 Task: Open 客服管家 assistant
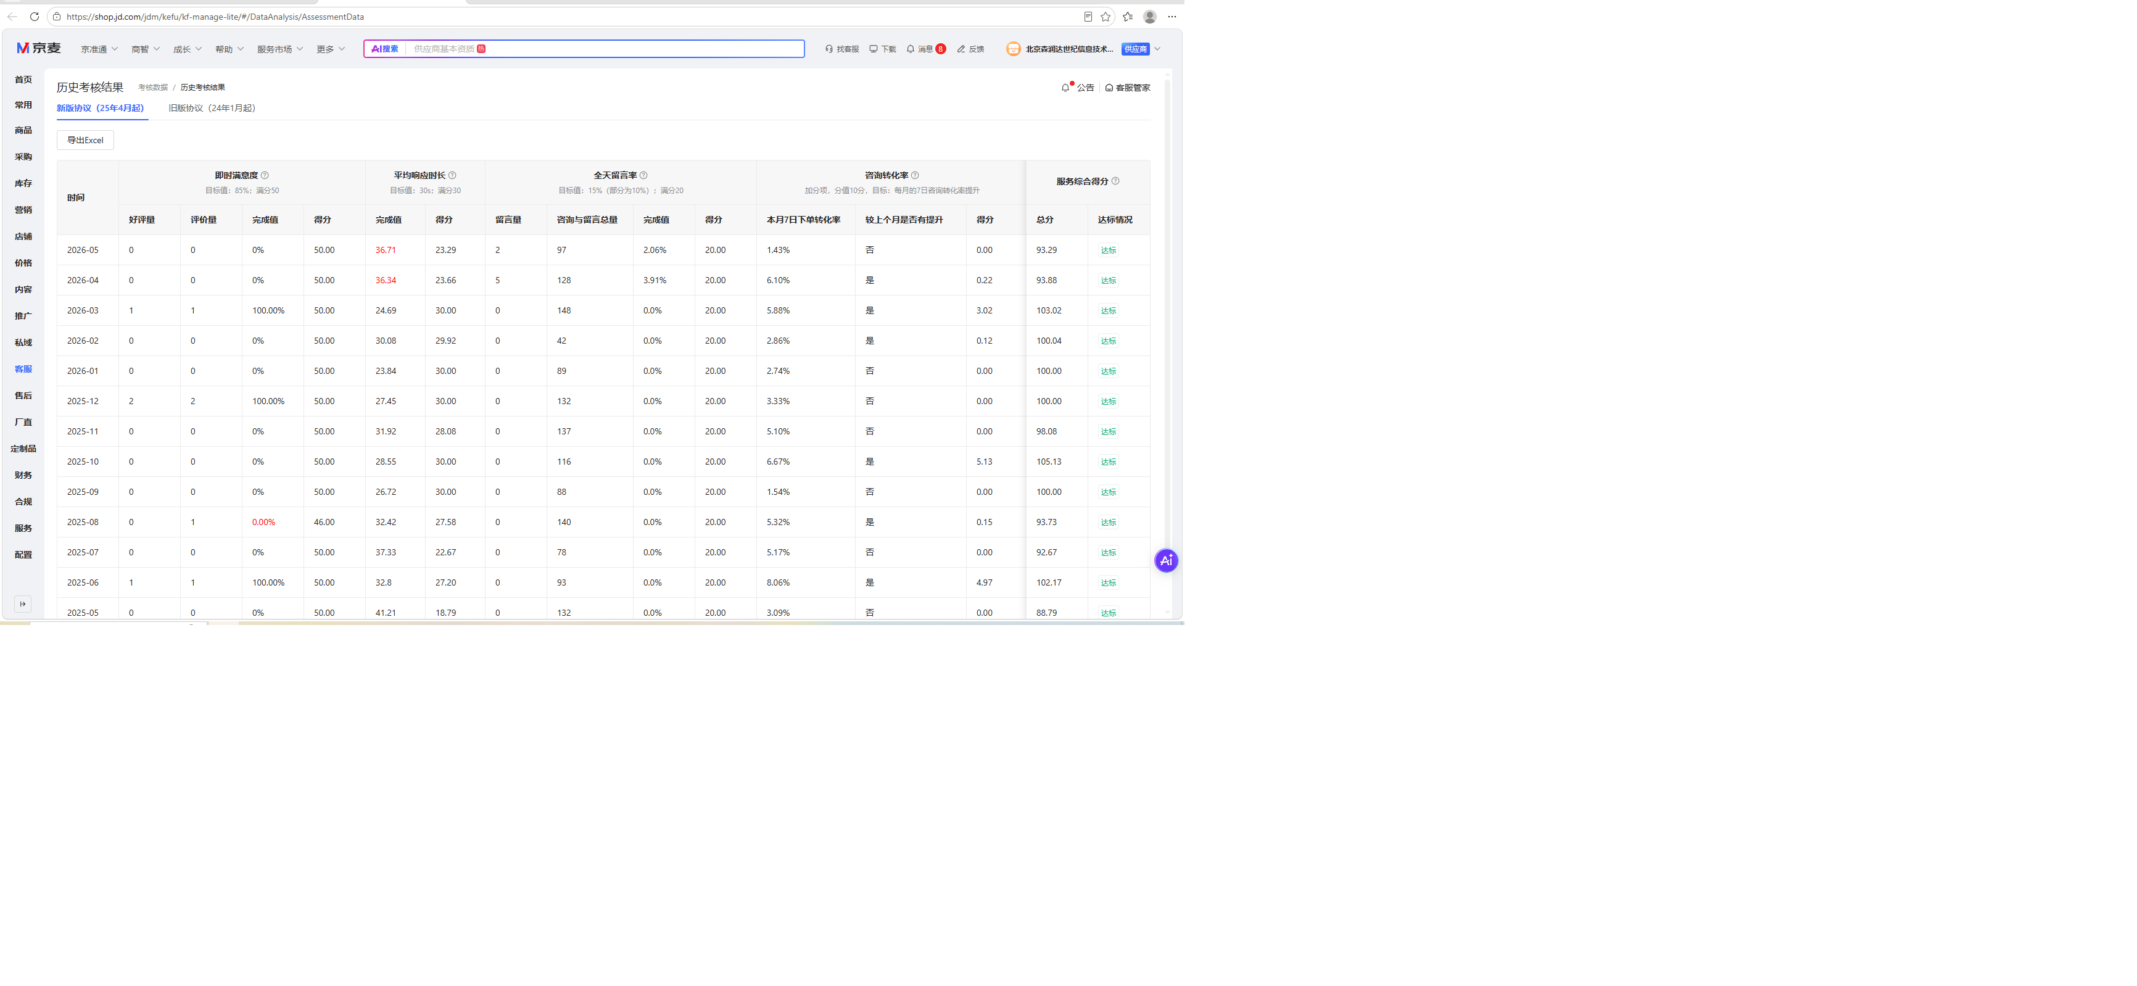[x=1127, y=87]
